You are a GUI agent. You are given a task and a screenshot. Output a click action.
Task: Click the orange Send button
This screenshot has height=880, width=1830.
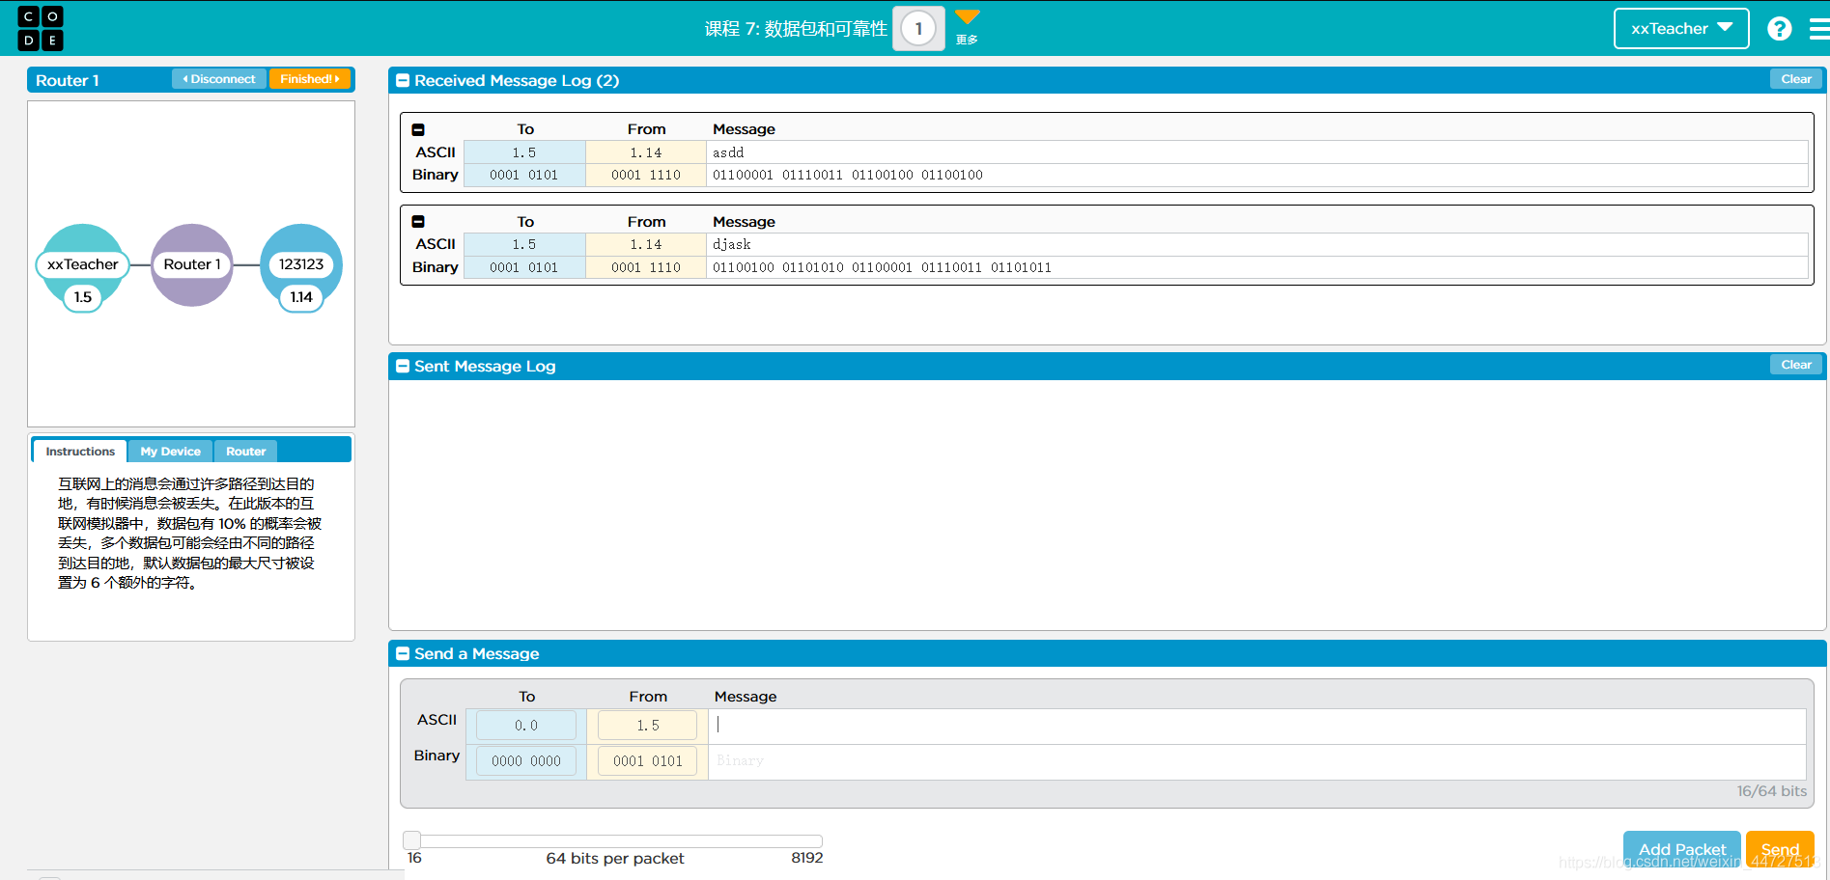click(1780, 849)
